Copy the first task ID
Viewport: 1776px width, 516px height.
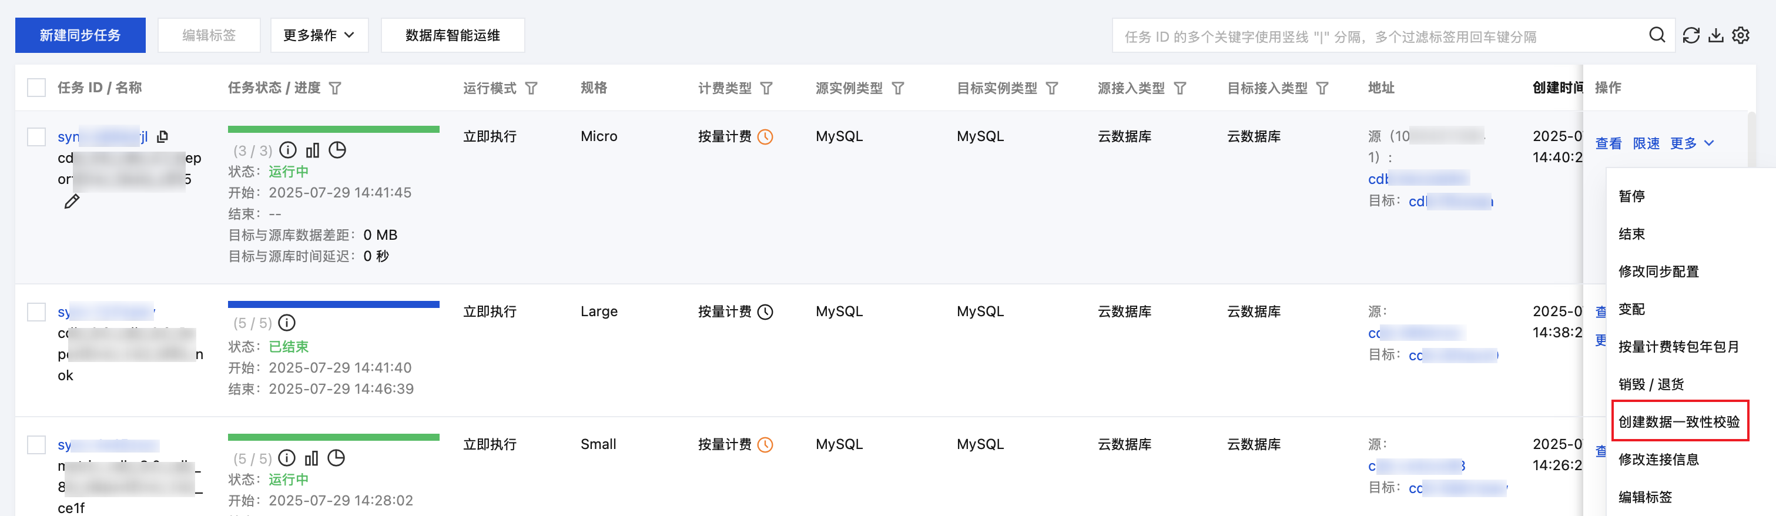coord(163,136)
